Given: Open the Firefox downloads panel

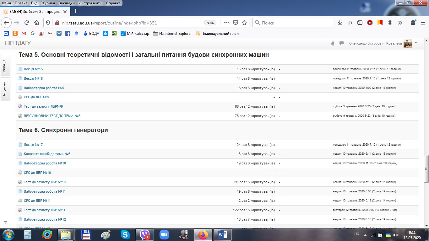Looking at the screenshot, I should pyautogui.click(x=340, y=23).
